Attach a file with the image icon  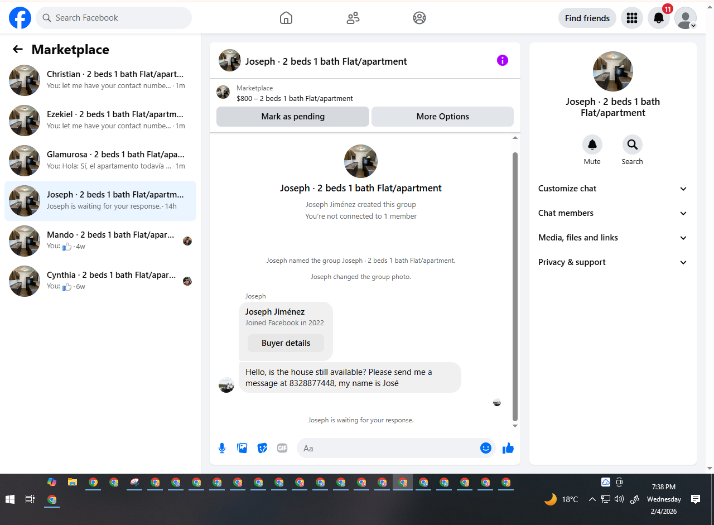(x=242, y=448)
